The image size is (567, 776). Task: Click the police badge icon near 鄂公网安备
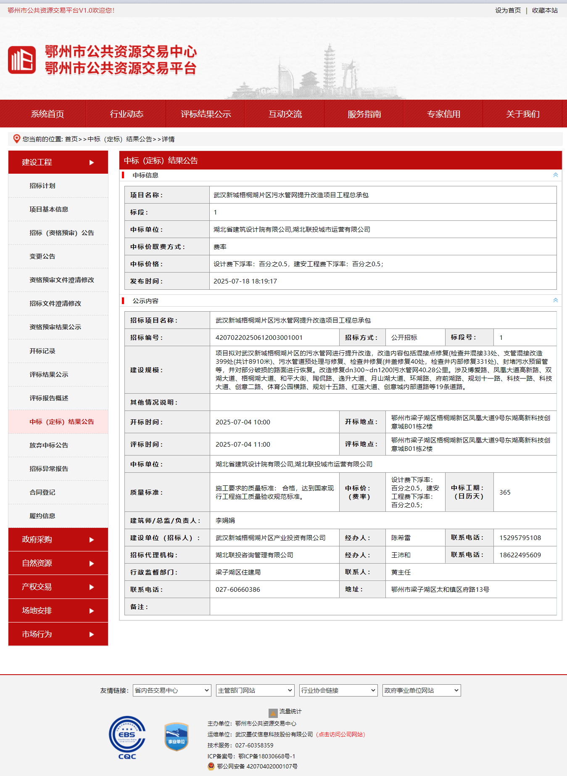[x=211, y=766]
